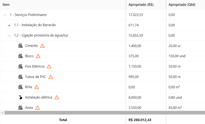Expand 1.1 - Instalação do Barracão
Viewport: 205px width, 124px height.
pos(9,25)
